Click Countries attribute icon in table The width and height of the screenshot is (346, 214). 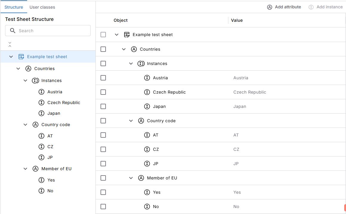click(134, 49)
